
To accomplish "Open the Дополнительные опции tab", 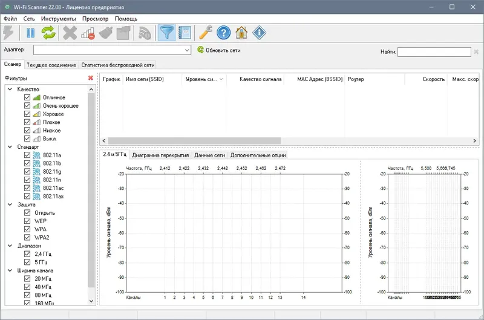I will click(x=258, y=155).
